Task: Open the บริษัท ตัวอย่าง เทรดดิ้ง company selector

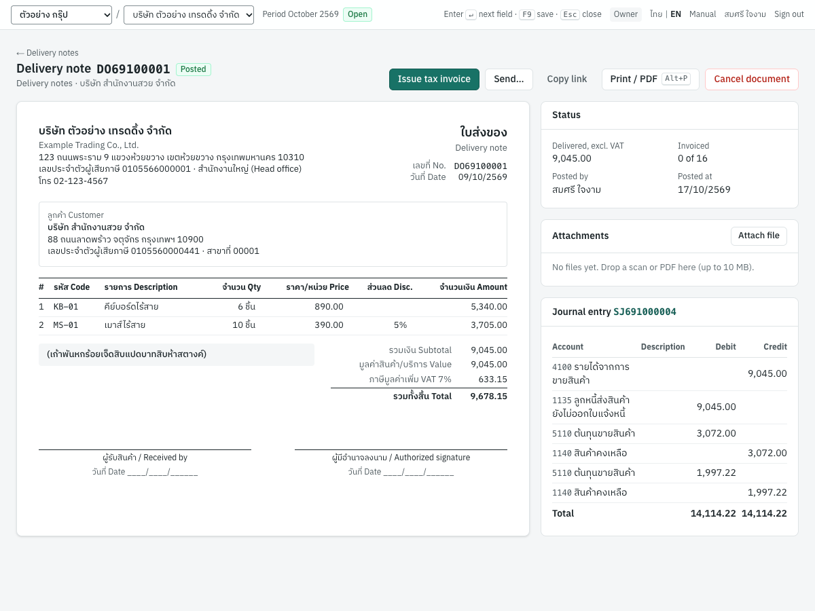Action: (x=189, y=14)
